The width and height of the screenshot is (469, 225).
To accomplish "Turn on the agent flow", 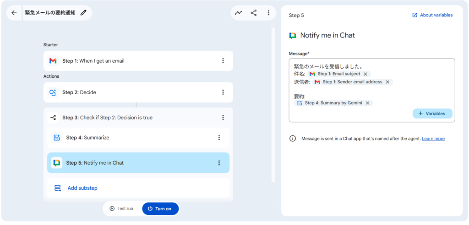I will (160, 209).
